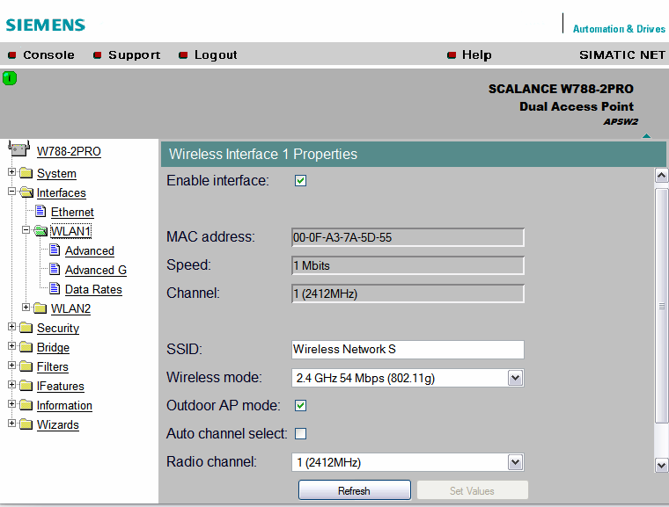Click the Refresh button
This screenshot has height=507, width=669.
tap(355, 490)
